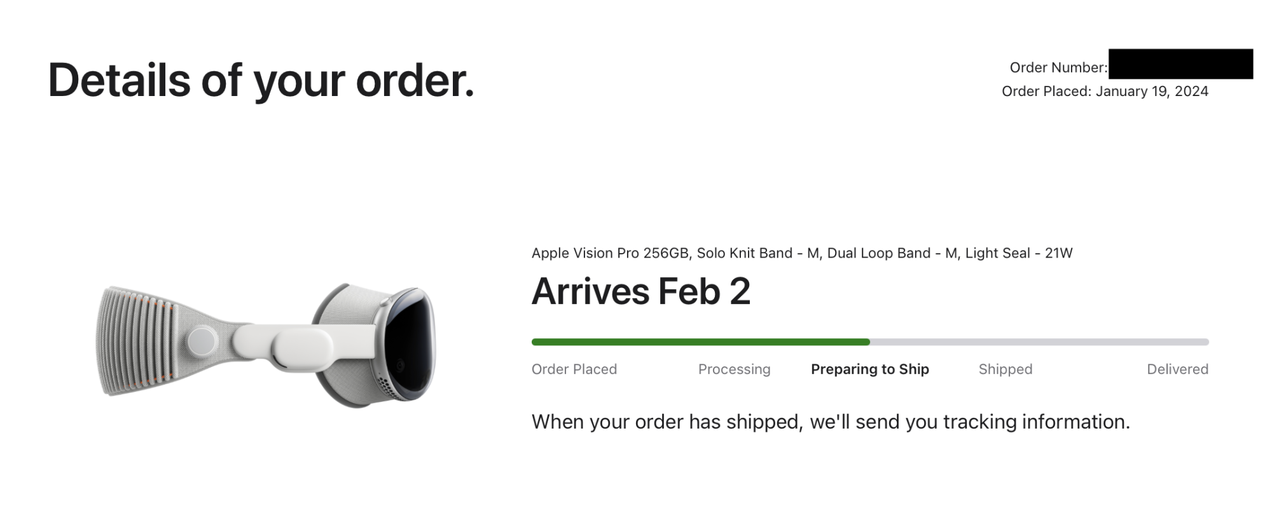Select the 'Processing' progress step
Viewport: 1272px width, 524px height.
[x=734, y=369]
